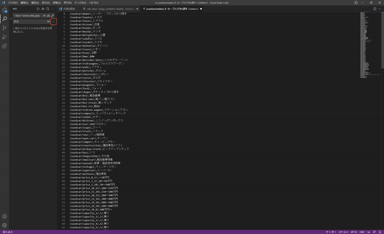Click the editor vertical scrollbar
Viewport: 384px width, 234px height.
382,40
